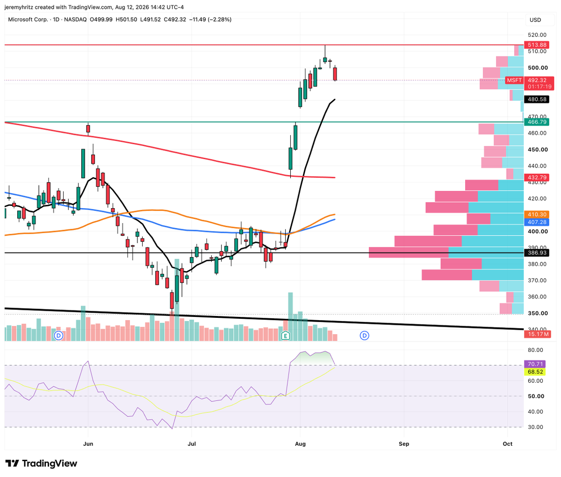
Task: Click the dividend 'D' marker near mid-August
Action: coord(365,335)
